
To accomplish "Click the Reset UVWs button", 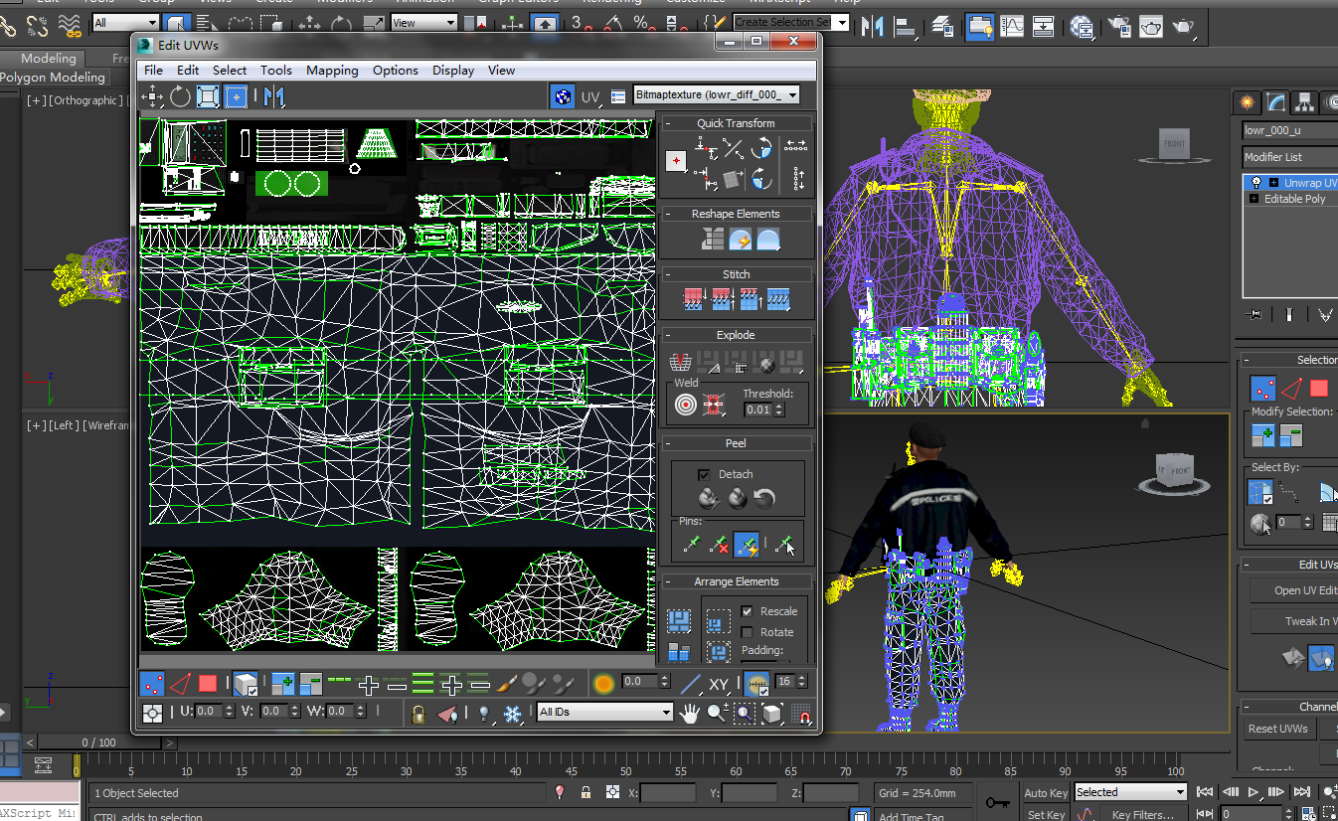I will (1278, 729).
